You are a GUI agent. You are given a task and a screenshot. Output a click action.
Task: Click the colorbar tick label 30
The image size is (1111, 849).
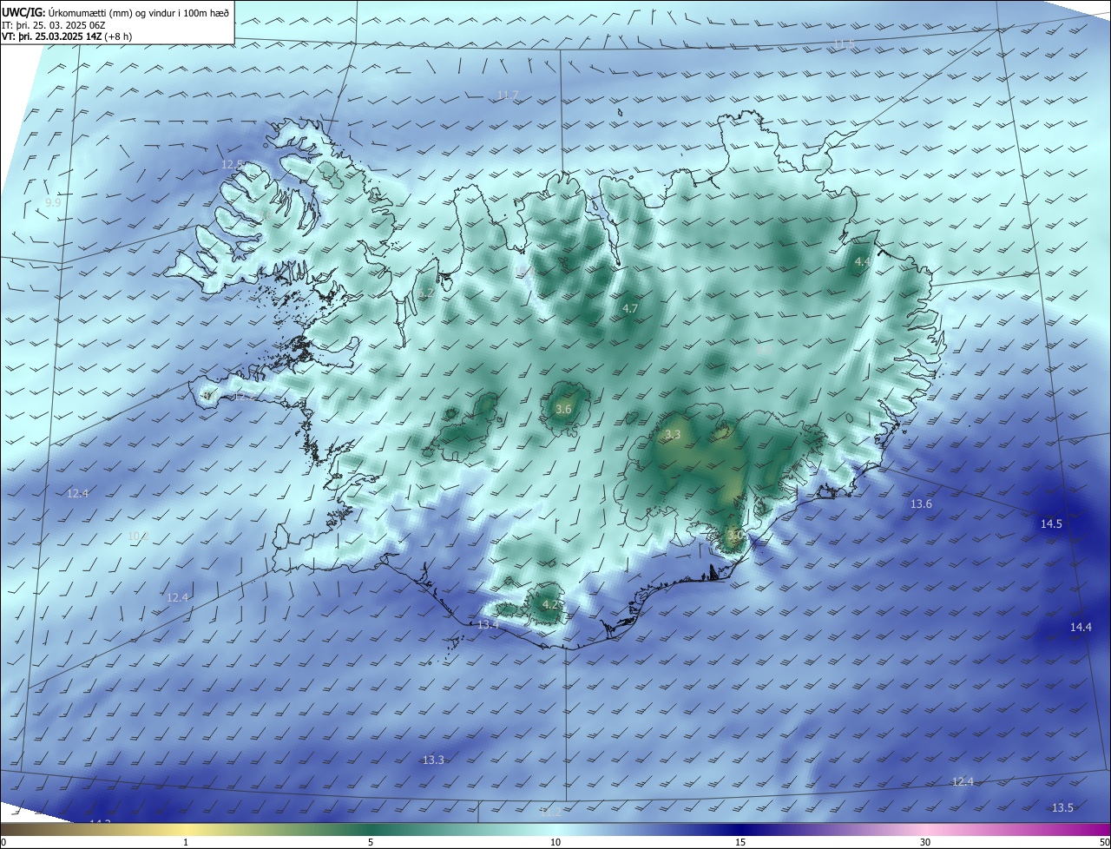(925, 842)
